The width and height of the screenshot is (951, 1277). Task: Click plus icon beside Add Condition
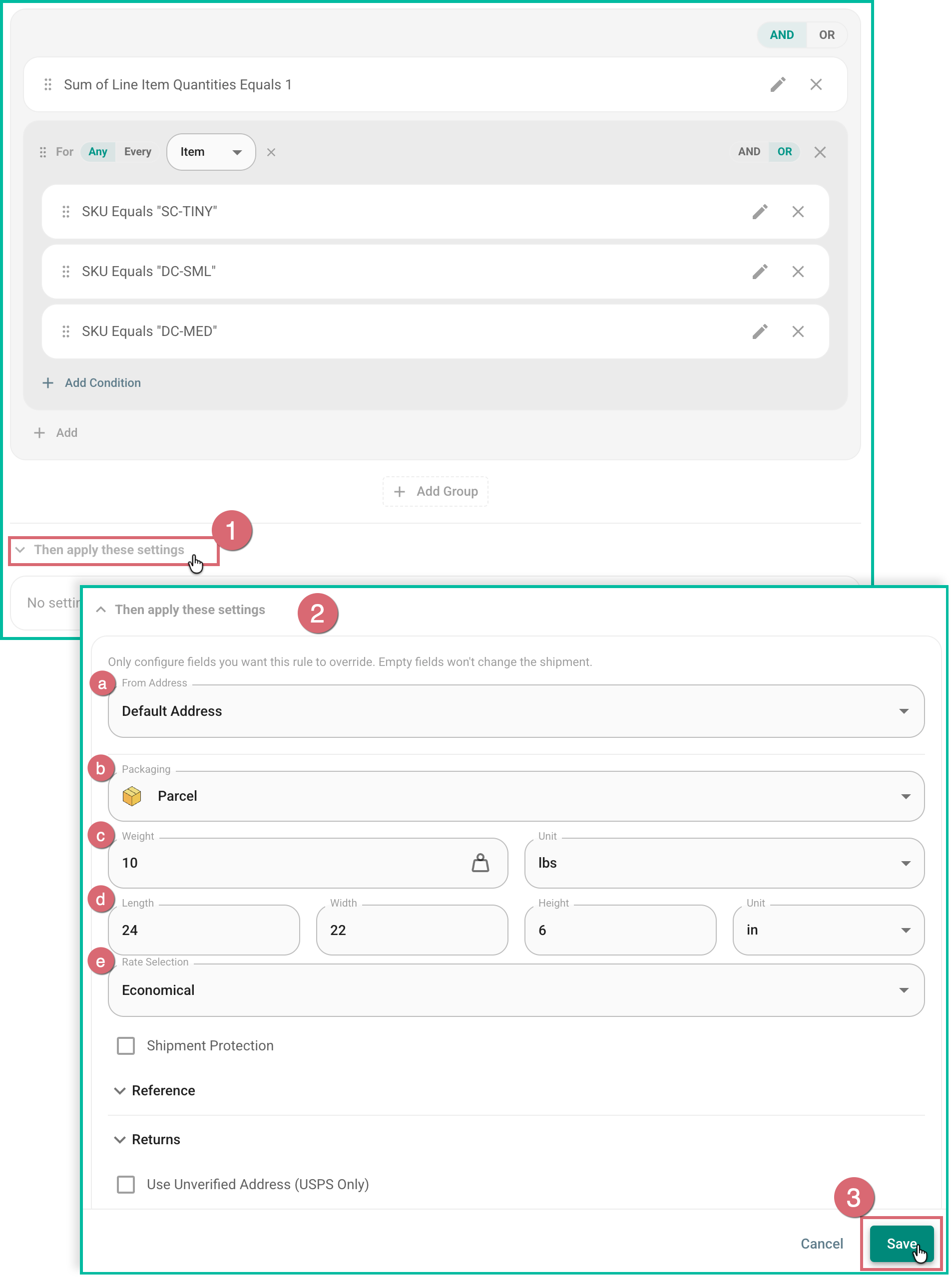pyautogui.click(x=48, y=383)
